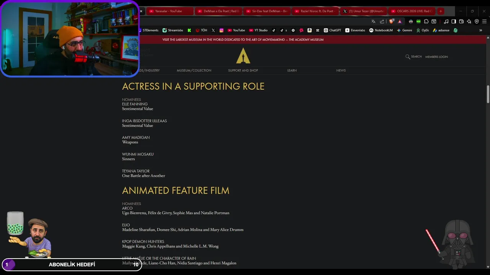The height and width of the screenshot is (275, 490).
Task: Open the Brave Shields lion icon
Action: tap(391, 21)
